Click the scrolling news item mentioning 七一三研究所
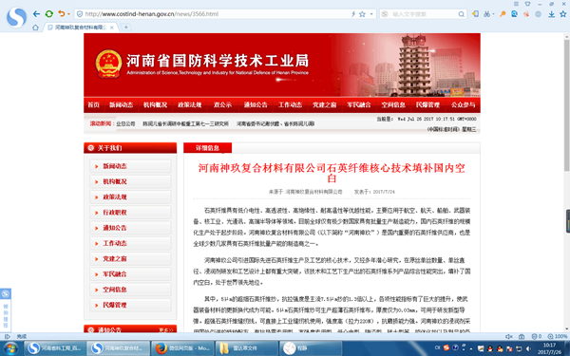Image resolution: width=570 pixels, height=356 pixels. click(185, 123)
